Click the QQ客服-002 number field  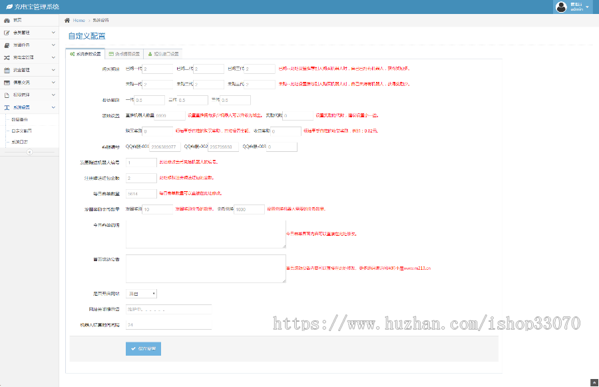223,147
